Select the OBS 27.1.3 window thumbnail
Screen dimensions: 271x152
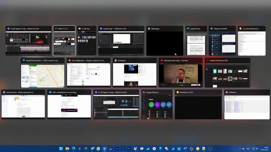point(64,41)
